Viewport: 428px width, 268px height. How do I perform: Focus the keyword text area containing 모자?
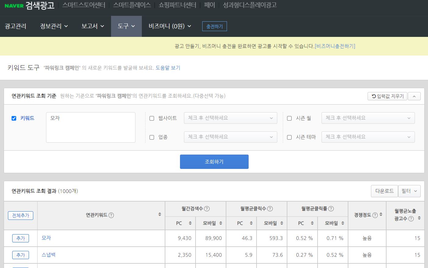(x=91, y=127)
